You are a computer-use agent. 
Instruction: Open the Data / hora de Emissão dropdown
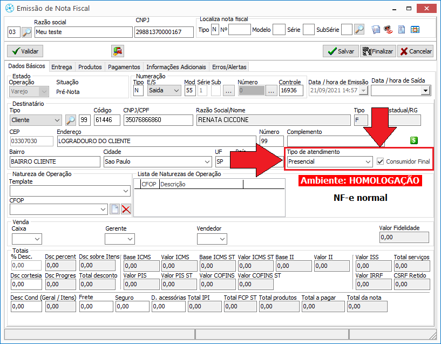point(364,91)
